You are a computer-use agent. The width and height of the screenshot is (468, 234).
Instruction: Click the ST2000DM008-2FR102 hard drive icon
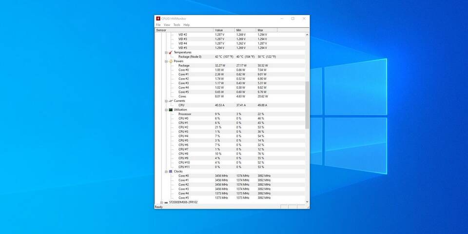click(166, 202)
